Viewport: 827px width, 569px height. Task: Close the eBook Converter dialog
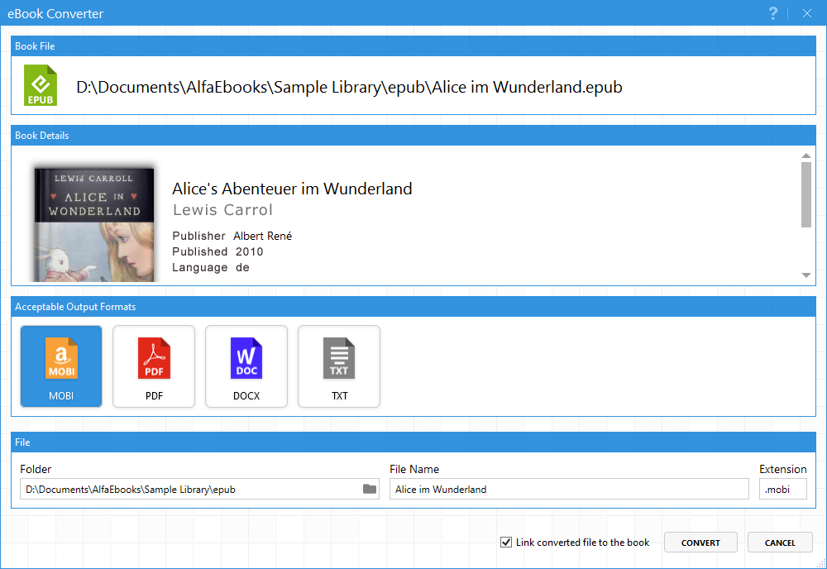click(x=807, y=13)
